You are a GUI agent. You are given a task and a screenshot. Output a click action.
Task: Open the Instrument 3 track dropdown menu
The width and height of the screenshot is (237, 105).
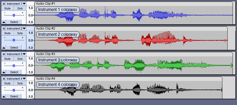16,54
